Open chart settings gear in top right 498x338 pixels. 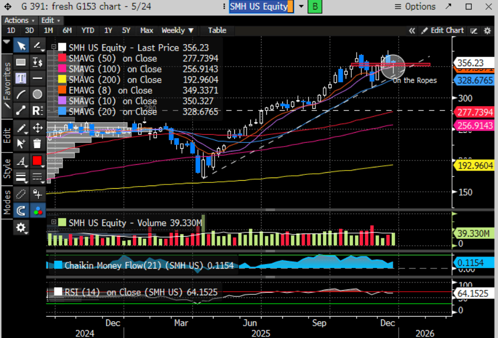tap(487, 31)
